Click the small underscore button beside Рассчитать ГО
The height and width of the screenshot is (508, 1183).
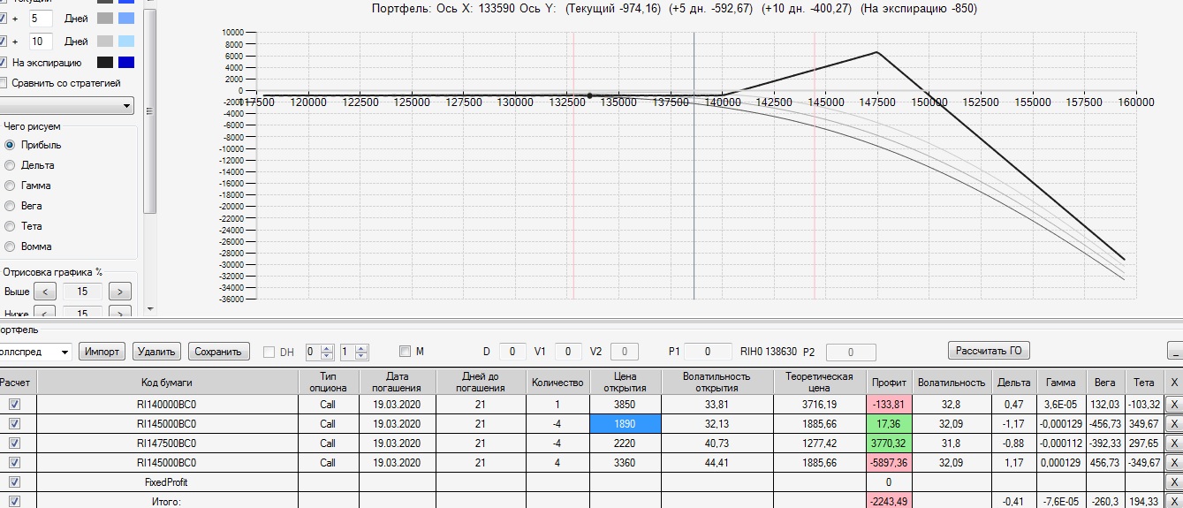1176,351
